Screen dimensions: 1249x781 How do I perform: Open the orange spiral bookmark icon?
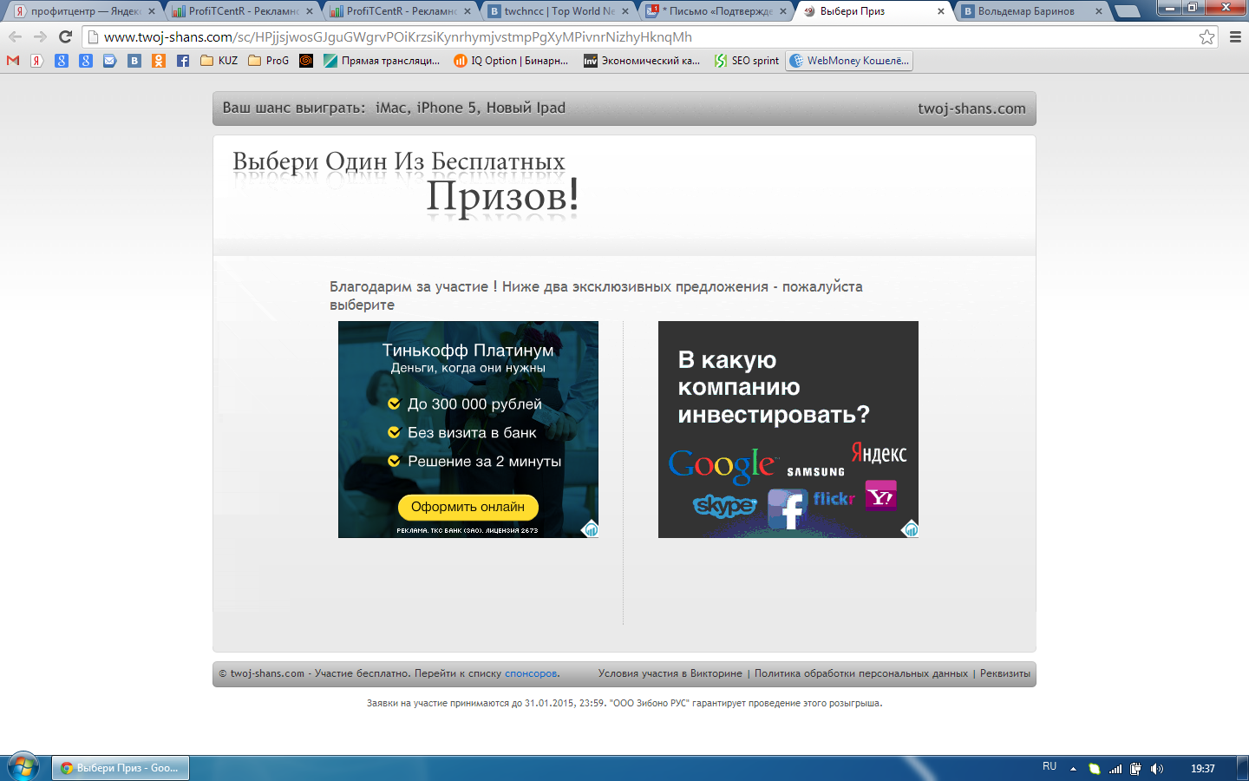coord(306,61)
